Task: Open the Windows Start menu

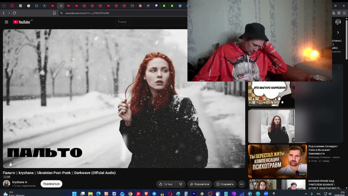Action: coord(74,194)
